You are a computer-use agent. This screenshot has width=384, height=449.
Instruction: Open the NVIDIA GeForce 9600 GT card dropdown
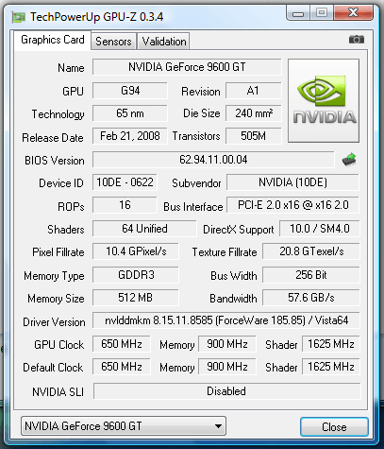click(124, 426)
